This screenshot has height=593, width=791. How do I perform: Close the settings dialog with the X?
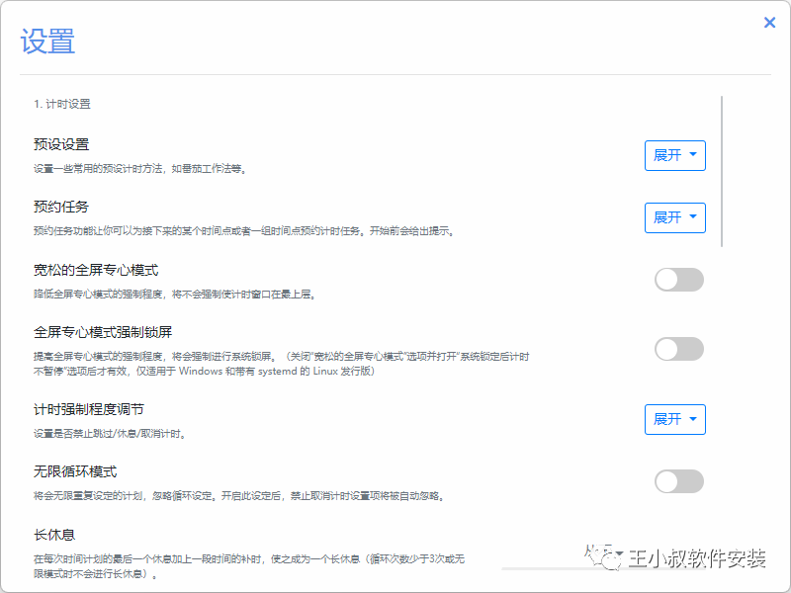[x=769, y=23]
